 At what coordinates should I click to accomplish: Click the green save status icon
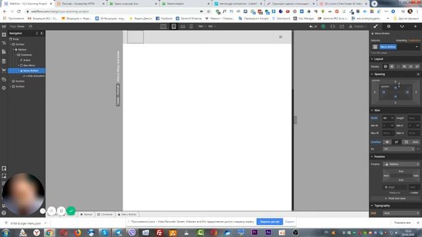pyautogui.click(x=323, y=26)
